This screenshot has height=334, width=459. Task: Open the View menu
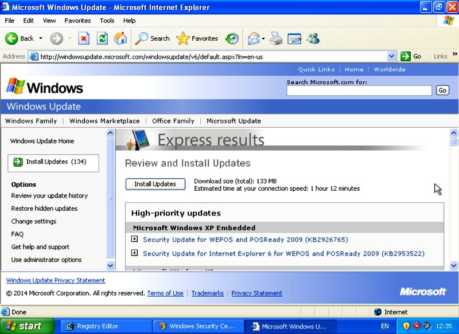49,21
